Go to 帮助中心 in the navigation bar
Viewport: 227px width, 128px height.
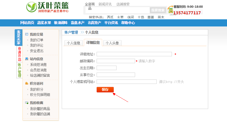(x=128, y=23)
